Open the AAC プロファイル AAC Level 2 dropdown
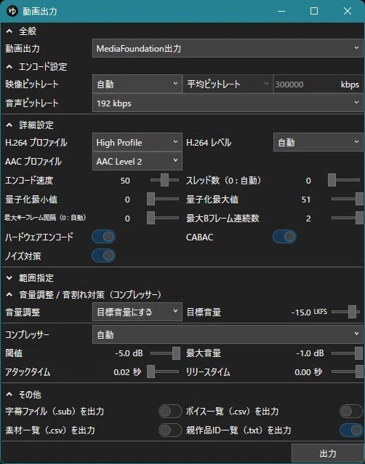This screenshot has height=464, width=365. click(137, 161)
